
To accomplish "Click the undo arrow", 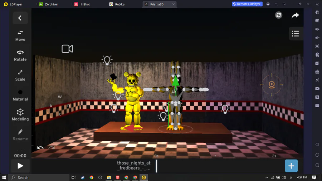I will [40, 147].
